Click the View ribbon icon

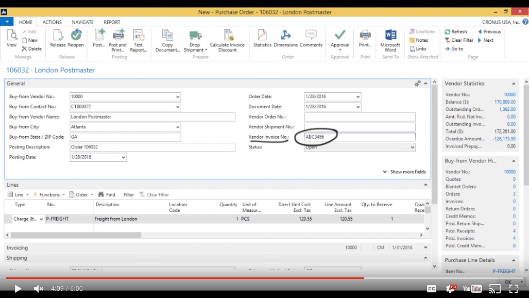[11, 39]
